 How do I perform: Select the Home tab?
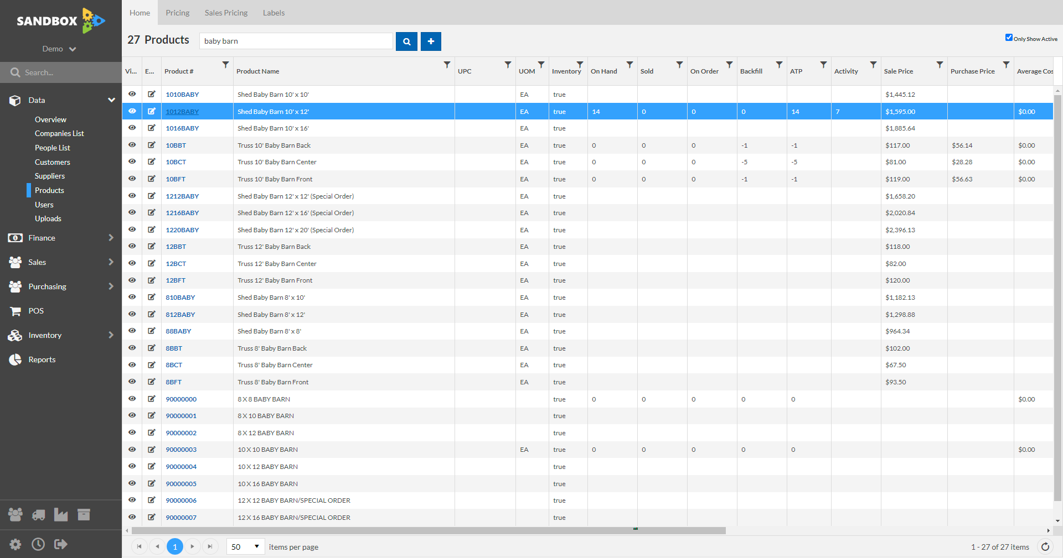point(140,13)
